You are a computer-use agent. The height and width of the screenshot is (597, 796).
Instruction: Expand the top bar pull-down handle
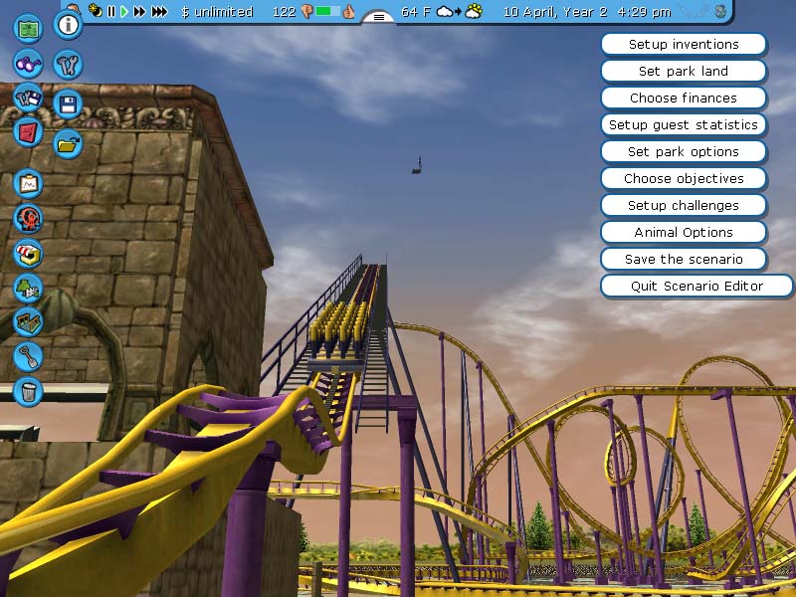coord(379,17)
